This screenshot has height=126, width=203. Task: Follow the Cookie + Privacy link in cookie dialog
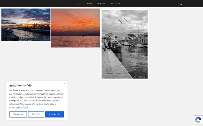click(22, 107)
